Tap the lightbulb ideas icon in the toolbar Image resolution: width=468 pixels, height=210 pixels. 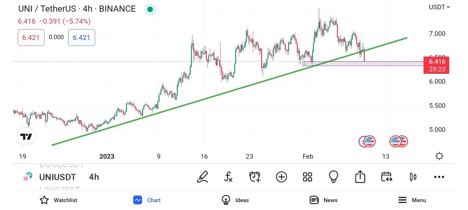tap(333, 177)
